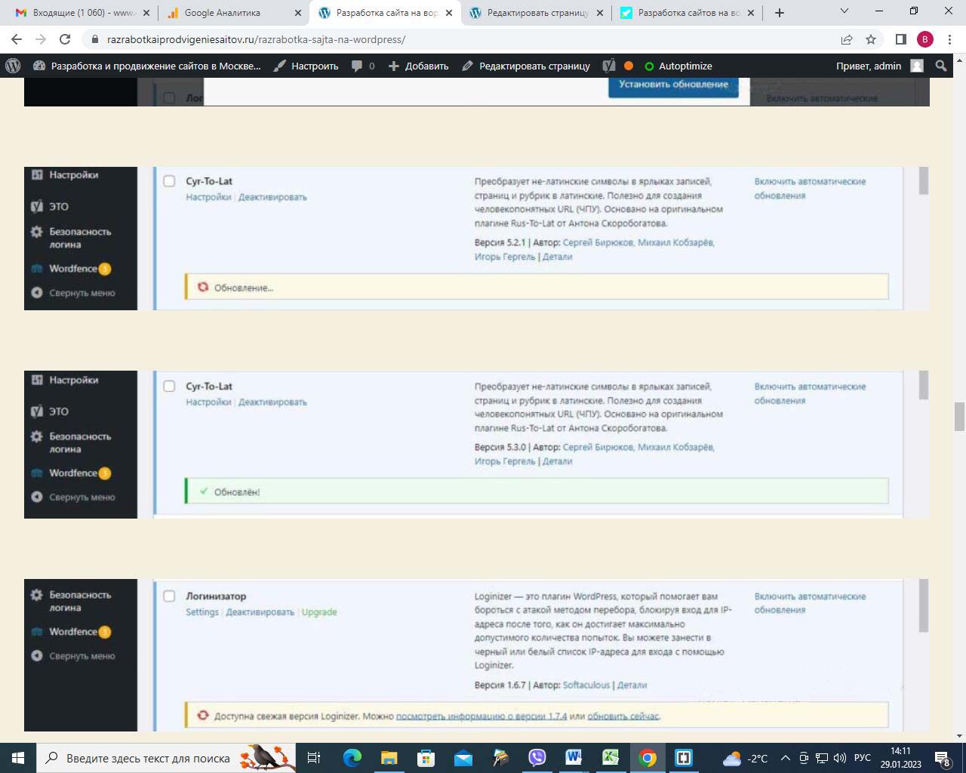The height and width of the screenshot is (773, 966).
Task: Click the обновить сейчас link for Loginizer
Action: (x=623, y=716)
